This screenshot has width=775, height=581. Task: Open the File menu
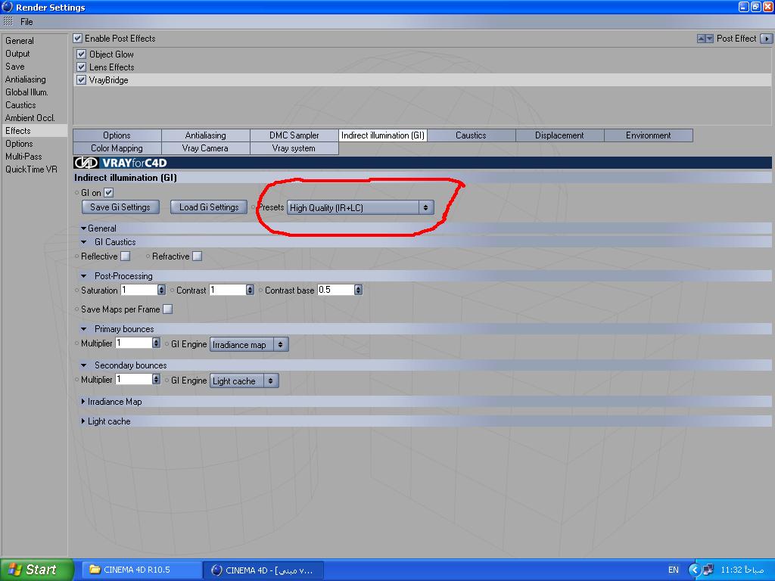(x=26, y=22)
